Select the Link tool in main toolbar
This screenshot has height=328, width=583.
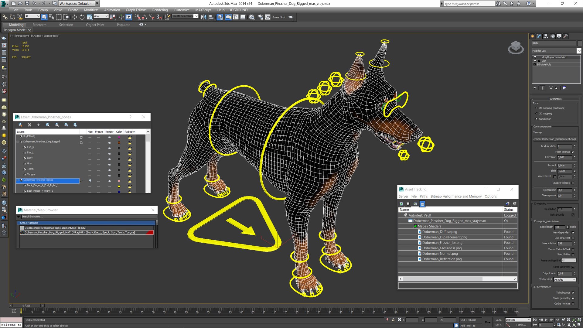(5, 17)
